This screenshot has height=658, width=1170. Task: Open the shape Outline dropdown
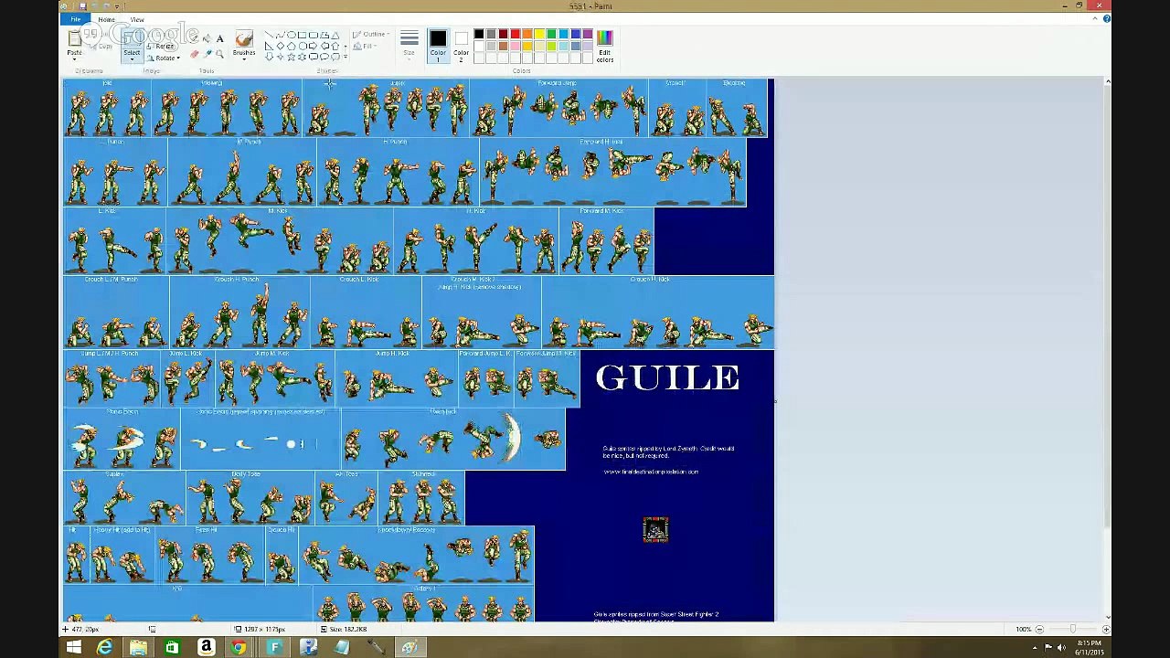pyautogui.click(x=372, y=35)
